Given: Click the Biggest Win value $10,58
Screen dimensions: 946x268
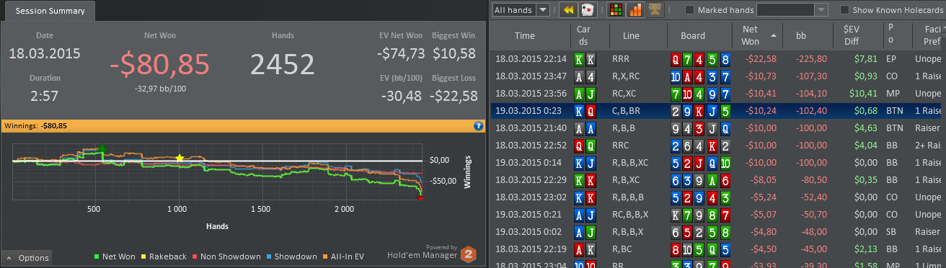Looking at the screenshot, I should point(454,53).
